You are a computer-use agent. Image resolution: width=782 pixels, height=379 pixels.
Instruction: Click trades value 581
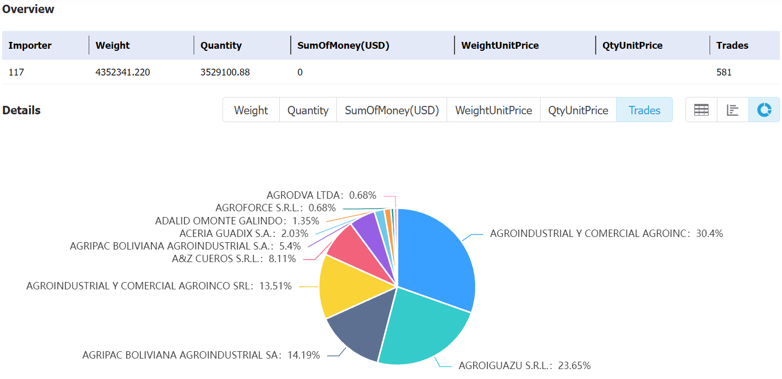(724, 72)
